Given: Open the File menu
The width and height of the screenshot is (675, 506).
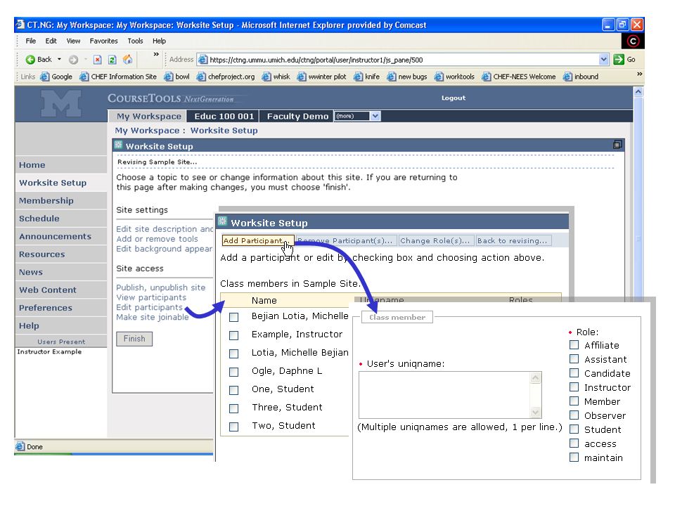Looking at the screenshot, I should [x=31, y=41].
